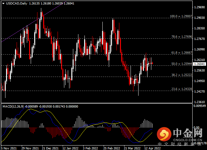Screen dimensions: 207x150
Task: Click the current price tag 1.26041
Action: tap(199, 64)
